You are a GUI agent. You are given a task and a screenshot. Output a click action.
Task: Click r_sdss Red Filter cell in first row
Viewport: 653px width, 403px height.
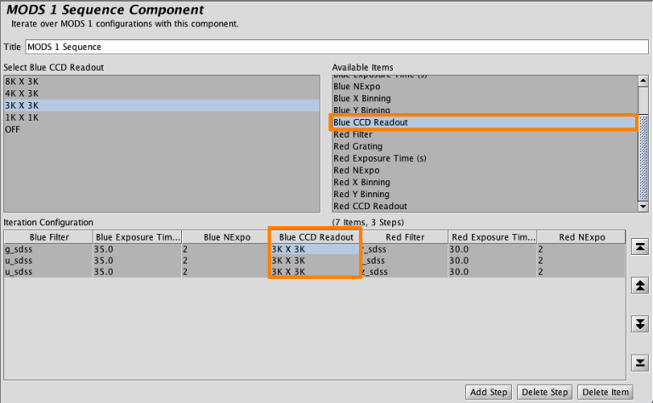pos(405,249)
